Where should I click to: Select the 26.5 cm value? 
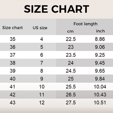click(71, 95)
